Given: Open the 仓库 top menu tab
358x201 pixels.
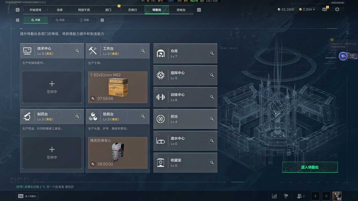Looking at the screenshot, I should (x=60, y=10).
